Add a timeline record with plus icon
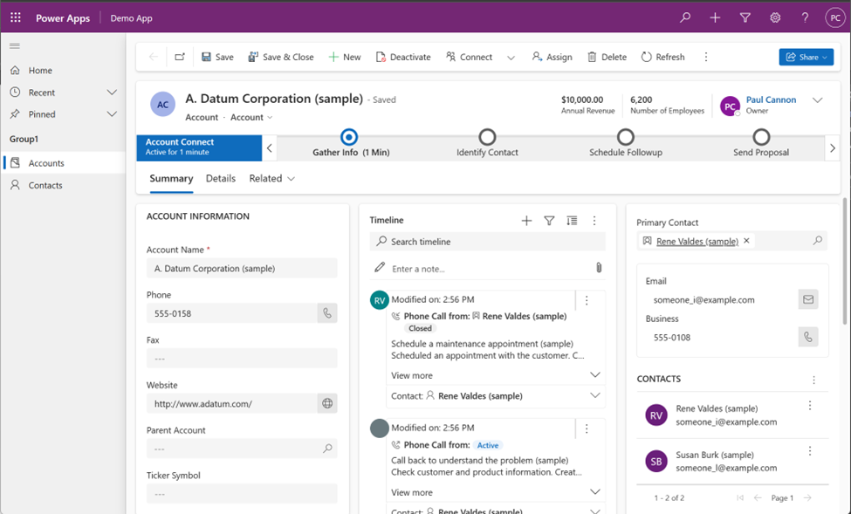Screen dimensions: 851x514 click(526, 221)
